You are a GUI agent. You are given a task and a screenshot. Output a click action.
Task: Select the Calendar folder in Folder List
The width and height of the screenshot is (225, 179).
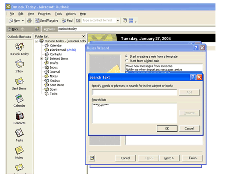pyautogui.click(x=55, y=46)
